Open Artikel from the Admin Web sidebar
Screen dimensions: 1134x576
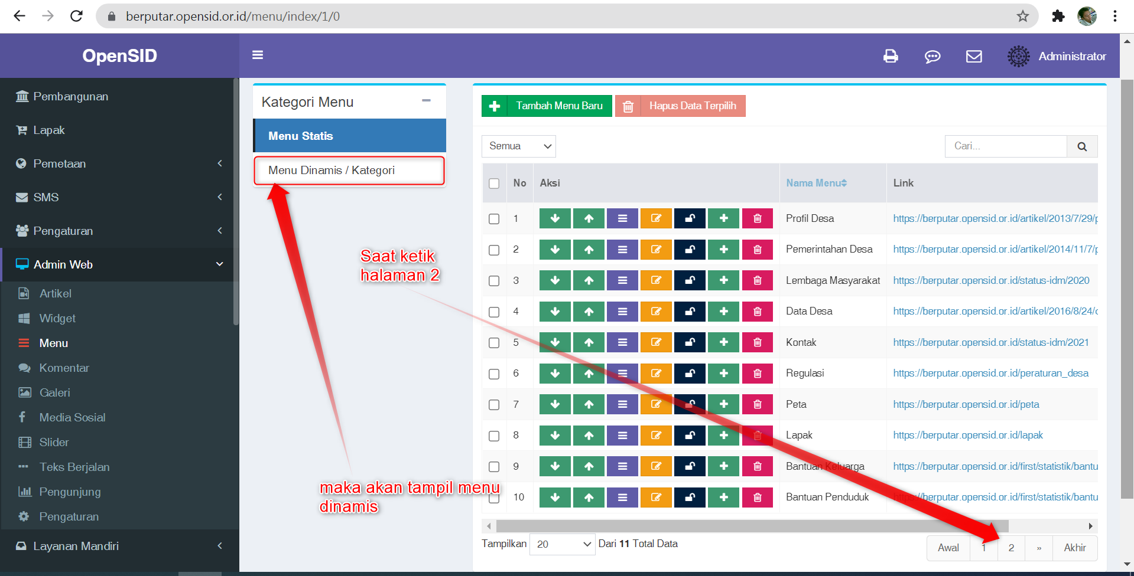click(x=56, y=293)
